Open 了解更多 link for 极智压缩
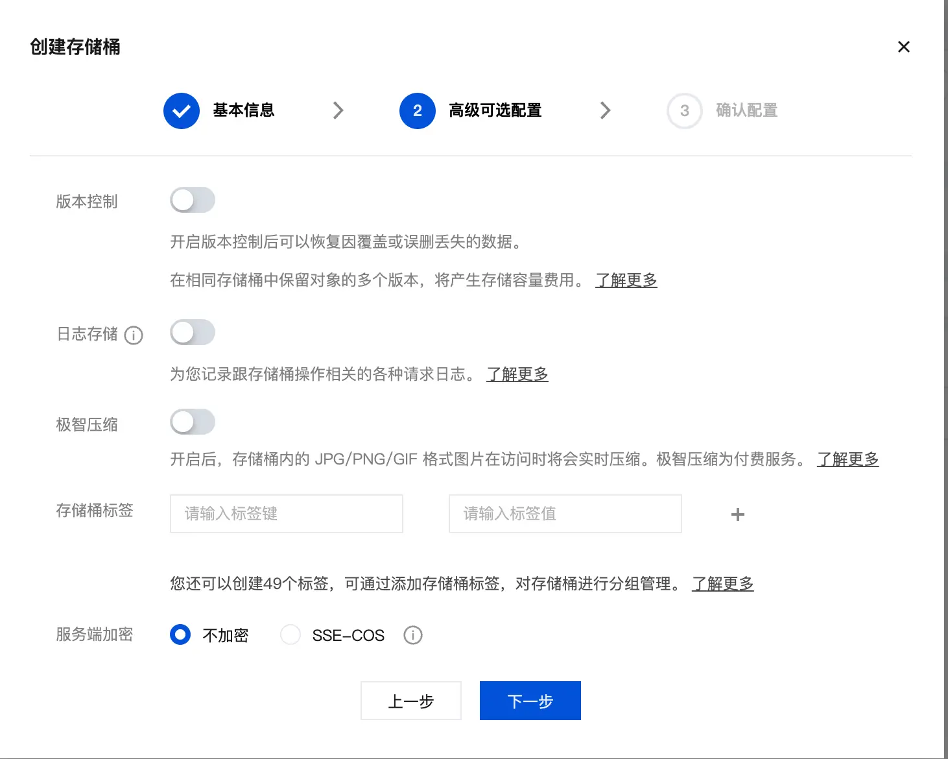The image size is (948, 759). pyautogui.click(x=847, y=459)
